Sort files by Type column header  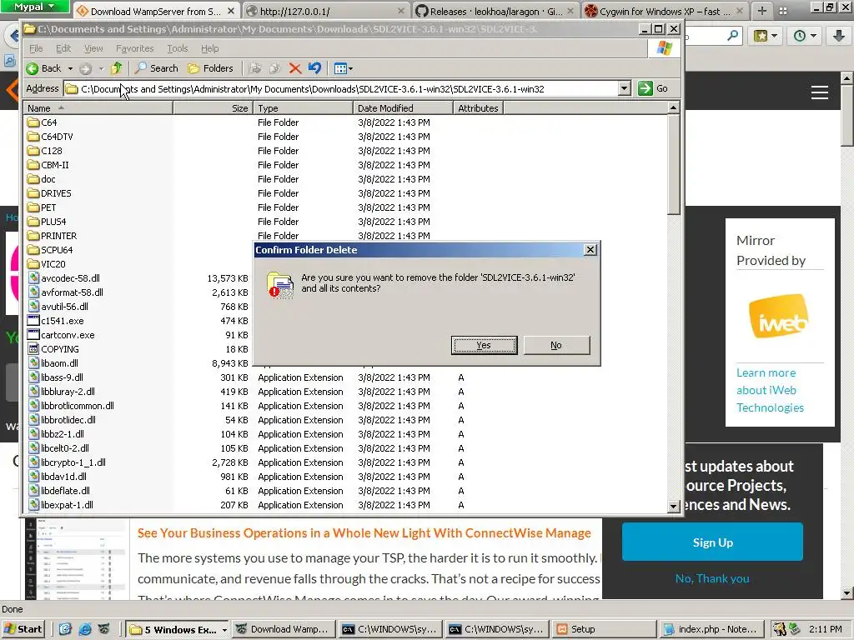click(x=304, y=108)
